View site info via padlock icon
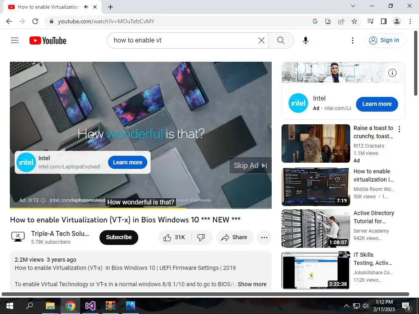 click(x=52, y=21)
